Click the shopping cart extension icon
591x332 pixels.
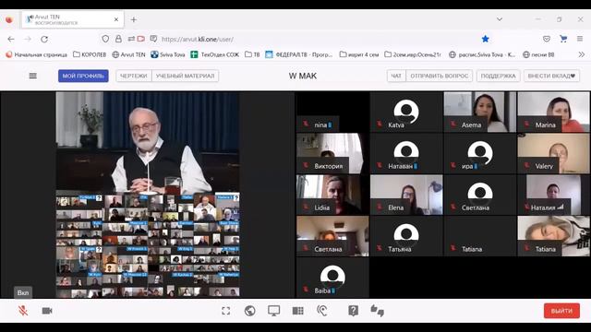563,39
